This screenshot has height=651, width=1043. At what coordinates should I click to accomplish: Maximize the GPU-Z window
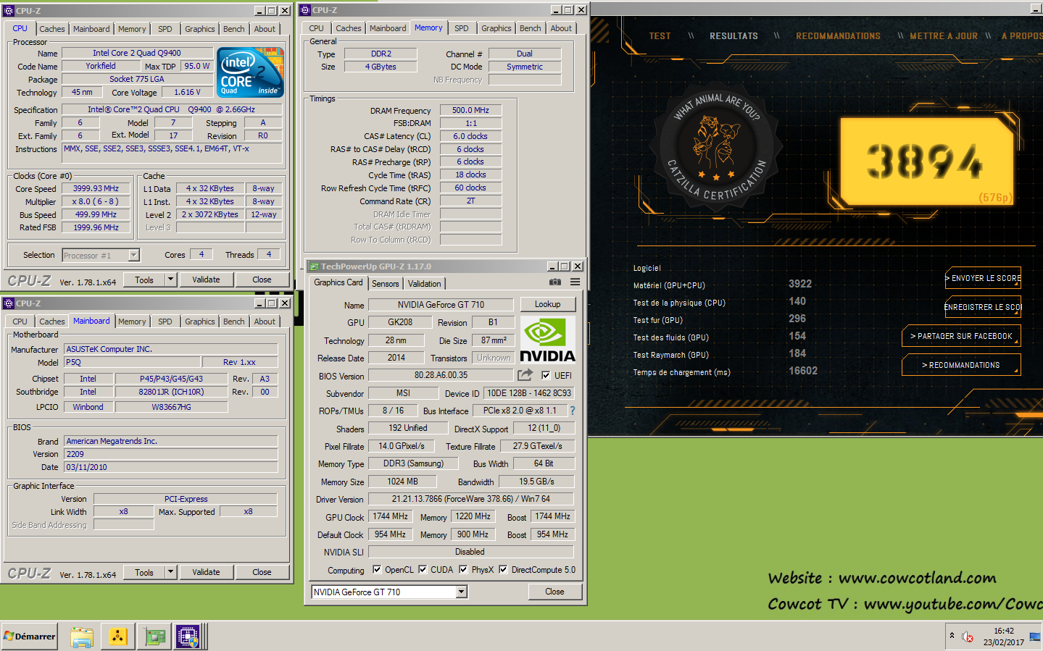pos(565,266)
